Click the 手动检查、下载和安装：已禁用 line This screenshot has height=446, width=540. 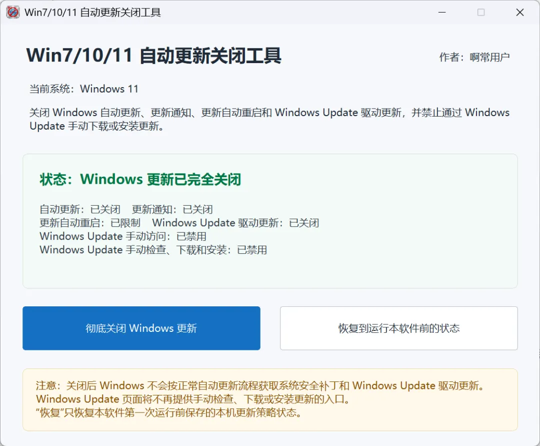[153, 250]
